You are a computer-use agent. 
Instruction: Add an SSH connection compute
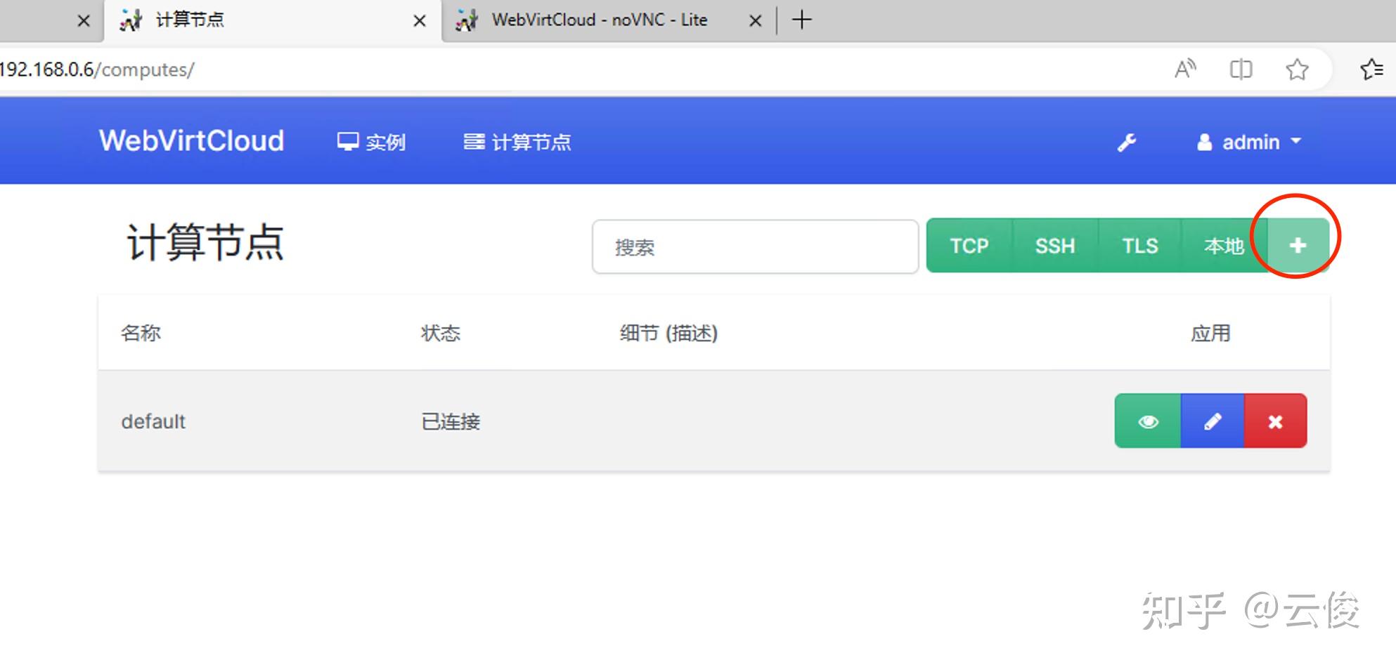click(x=1055, y=246)
